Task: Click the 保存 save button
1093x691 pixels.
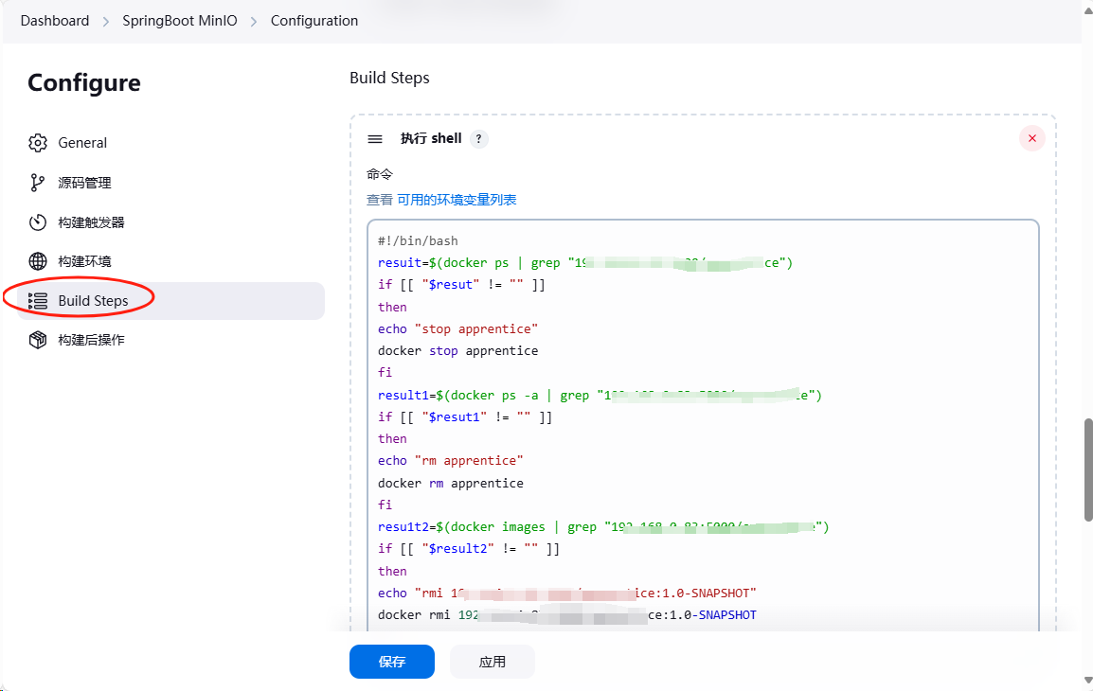Action: (x=392, y=662)
